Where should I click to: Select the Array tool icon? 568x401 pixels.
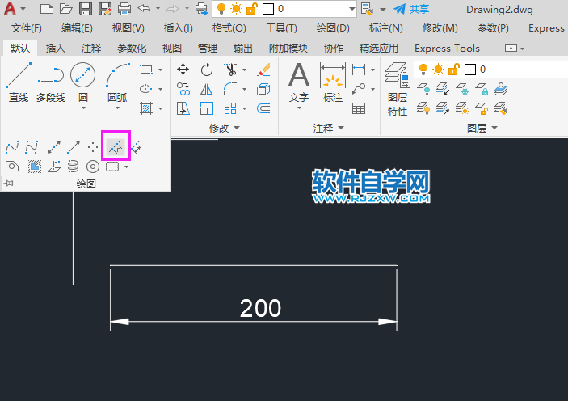230,108
